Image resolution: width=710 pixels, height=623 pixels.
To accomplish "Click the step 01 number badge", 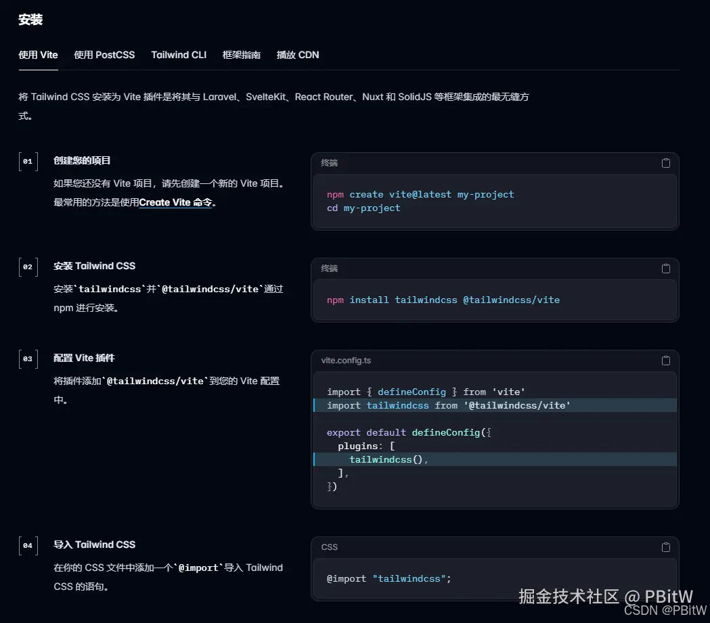I will (x=28, y=162).
